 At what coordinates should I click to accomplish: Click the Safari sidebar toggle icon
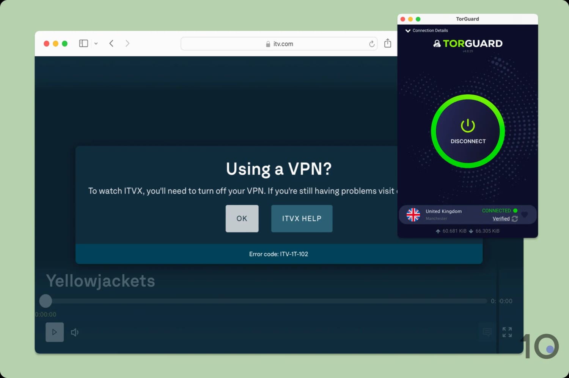[x=83, y=43]
